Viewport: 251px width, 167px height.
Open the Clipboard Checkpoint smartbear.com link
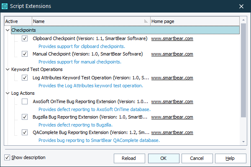[172, 38]
